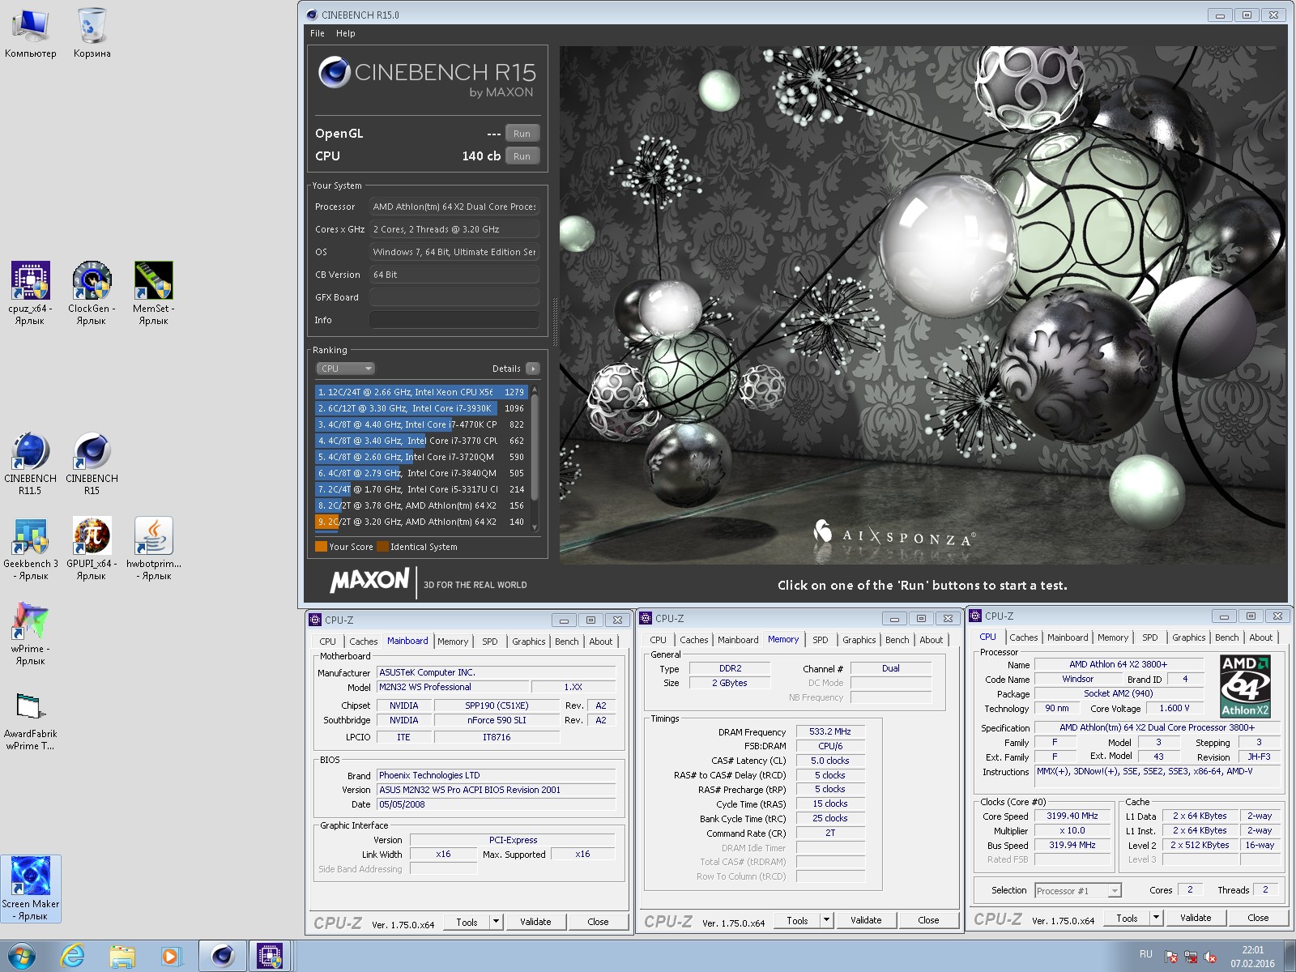Select ranking entry i7-4770K 822
The image size is (1296, 972).
421,424
